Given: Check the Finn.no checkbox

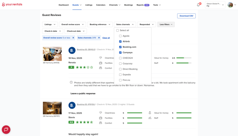Looking at the screenshot, I should pos(120,80).
